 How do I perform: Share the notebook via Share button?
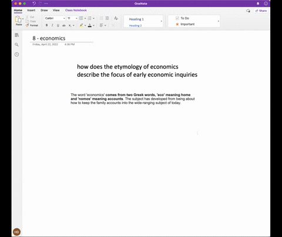tap(261, 11)
